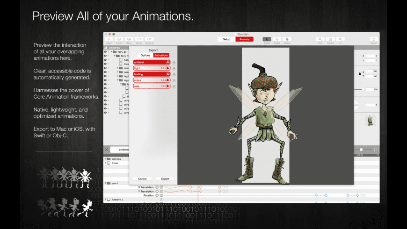The width and height of the screenshot is (407, 229).
Task: Expand the leg l group
Action: 117,76
